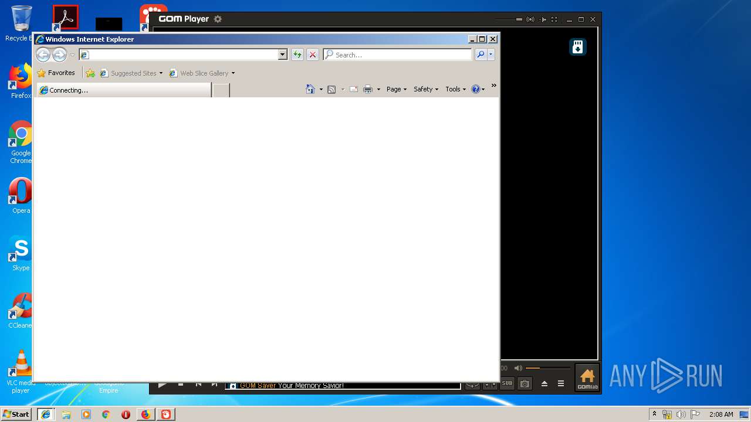This screenshot has height=422, width=751.
Task: Open the search provider options dropdown
Action: [x=491, y=55]
